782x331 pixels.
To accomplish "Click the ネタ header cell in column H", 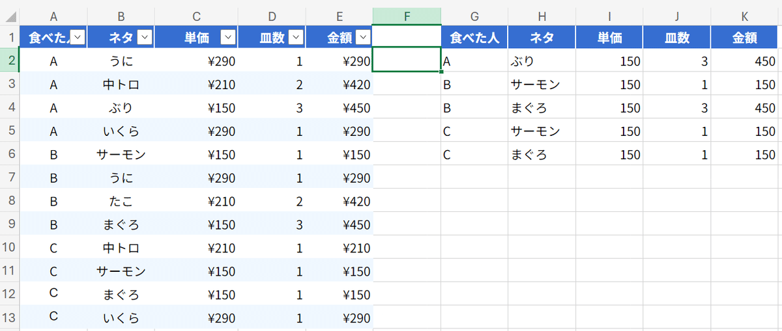I will (x=542, y=37).
